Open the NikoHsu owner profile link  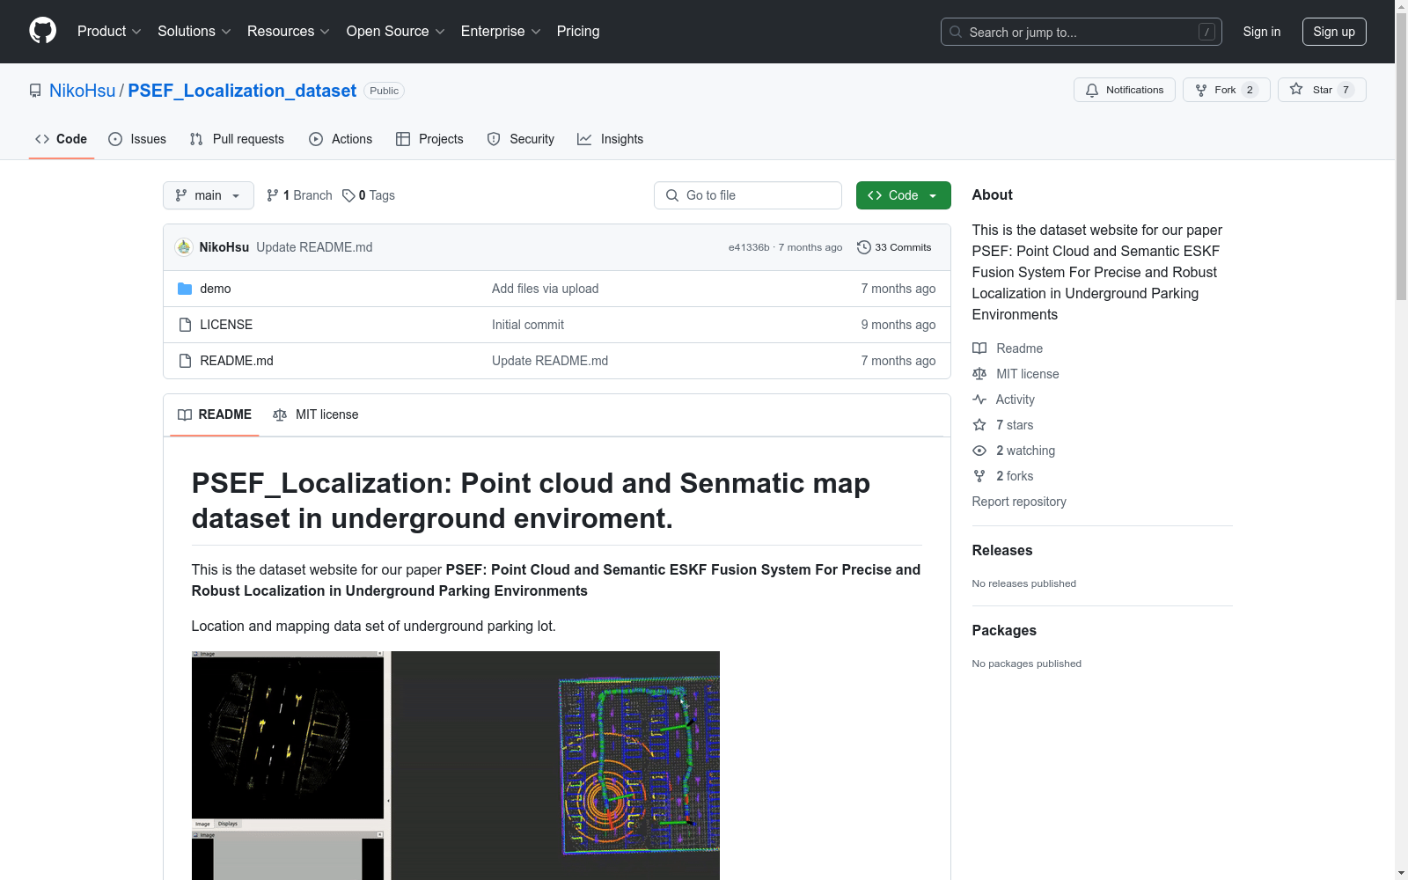pos(82,91)
